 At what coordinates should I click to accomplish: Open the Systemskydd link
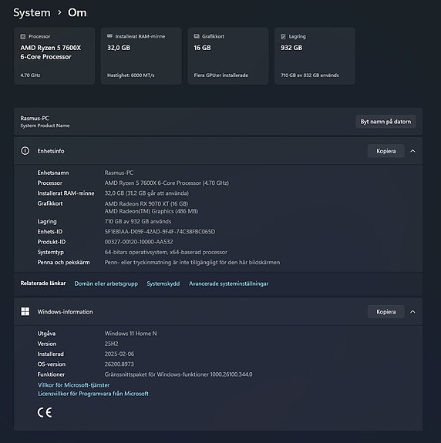pyautogui.click(x=163, y=284)
